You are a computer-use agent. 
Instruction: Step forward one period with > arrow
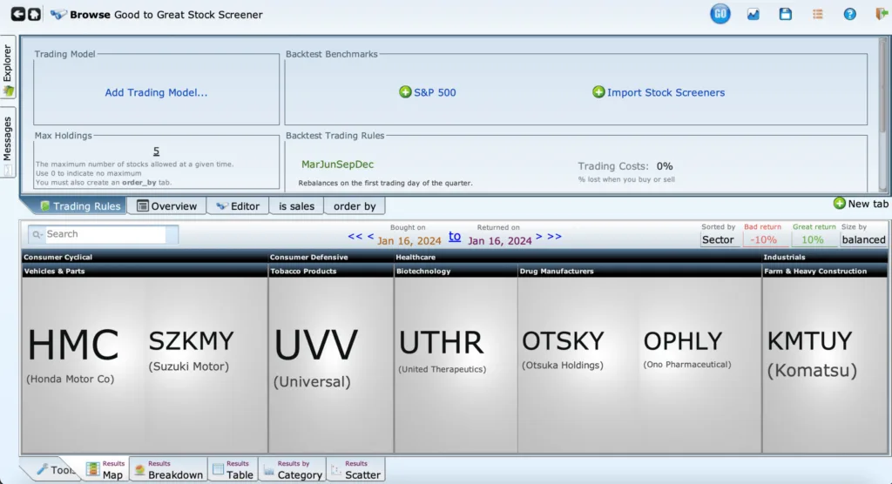pyautogui.click(x=538, y=237)
